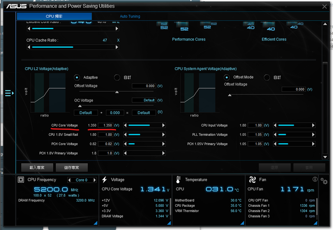Decrease CPU Core Voltage with left arrow
Viewport: 333px width, 230px height.
(x=125, y=125)
